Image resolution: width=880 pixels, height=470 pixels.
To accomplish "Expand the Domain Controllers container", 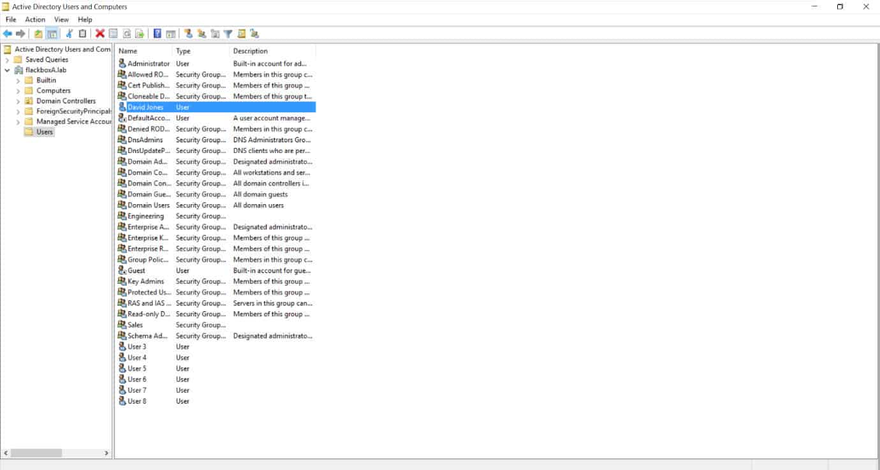I will pyautogui.click(x=18, y=101).
